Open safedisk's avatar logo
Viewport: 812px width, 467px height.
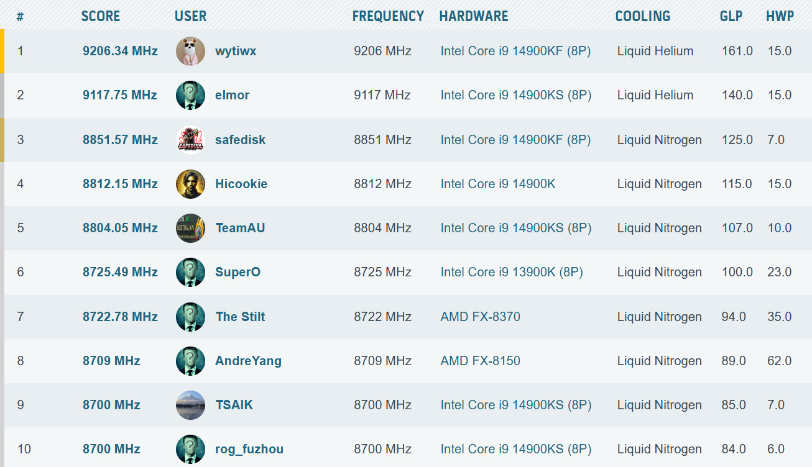click(190, 140)
